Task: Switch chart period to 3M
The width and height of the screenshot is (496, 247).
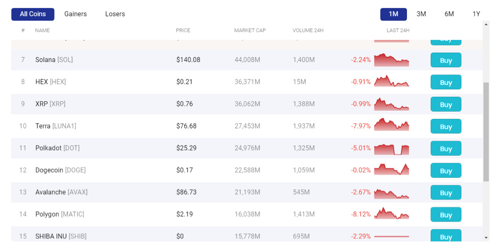Action: [421, 14]
